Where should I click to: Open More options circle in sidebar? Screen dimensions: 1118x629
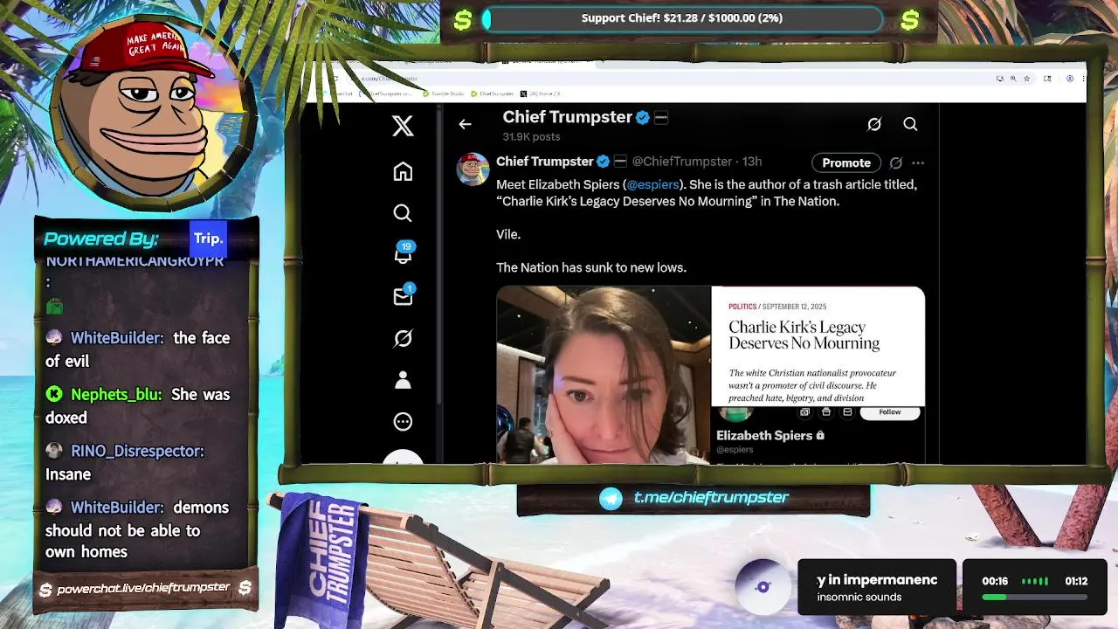click(403, 422)
